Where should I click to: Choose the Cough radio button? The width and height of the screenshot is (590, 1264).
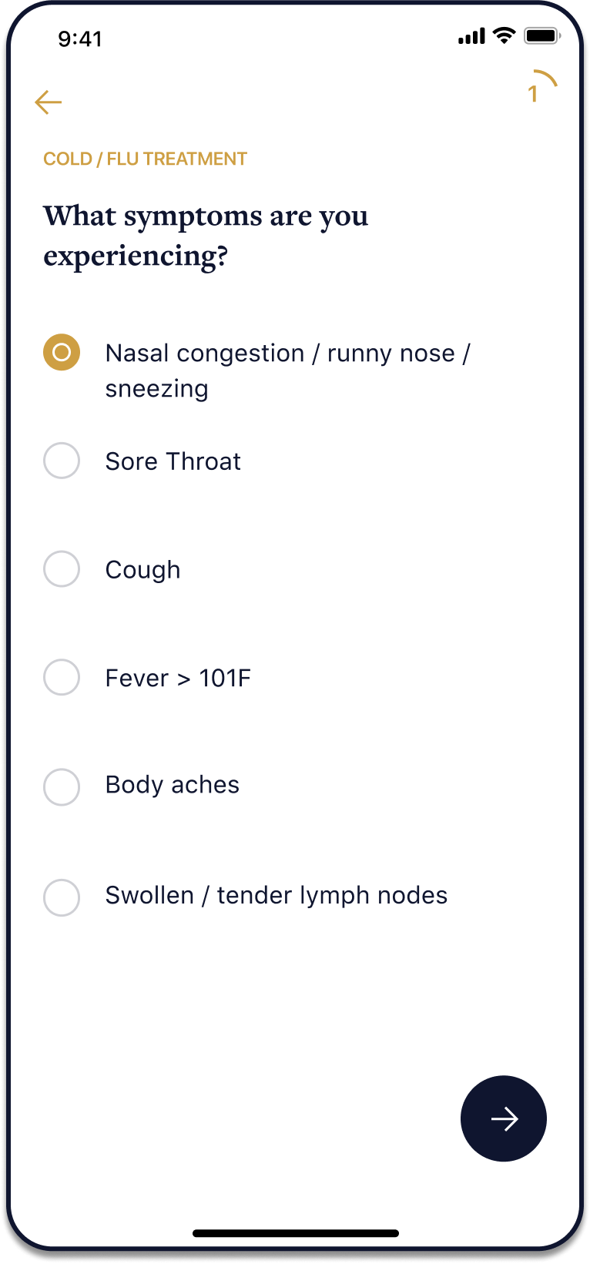[62, 569]
